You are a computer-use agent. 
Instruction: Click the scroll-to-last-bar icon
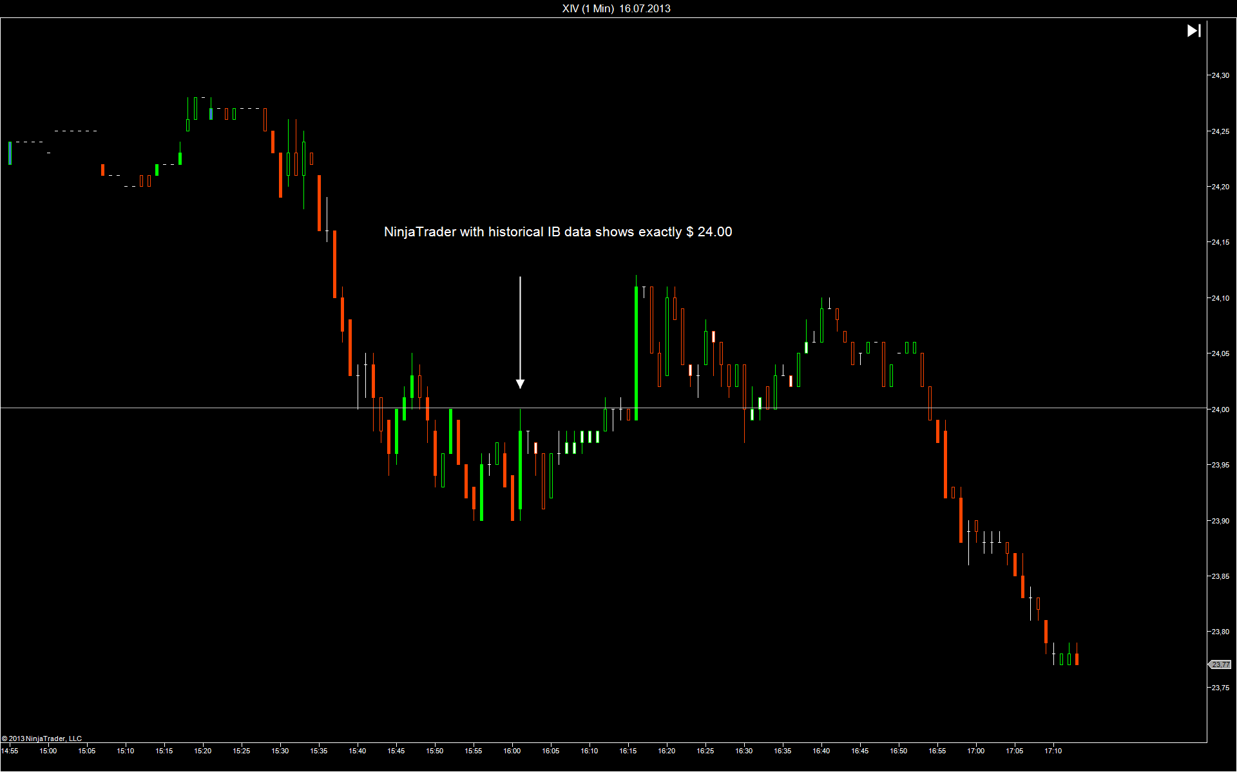tap(1193, 31)
